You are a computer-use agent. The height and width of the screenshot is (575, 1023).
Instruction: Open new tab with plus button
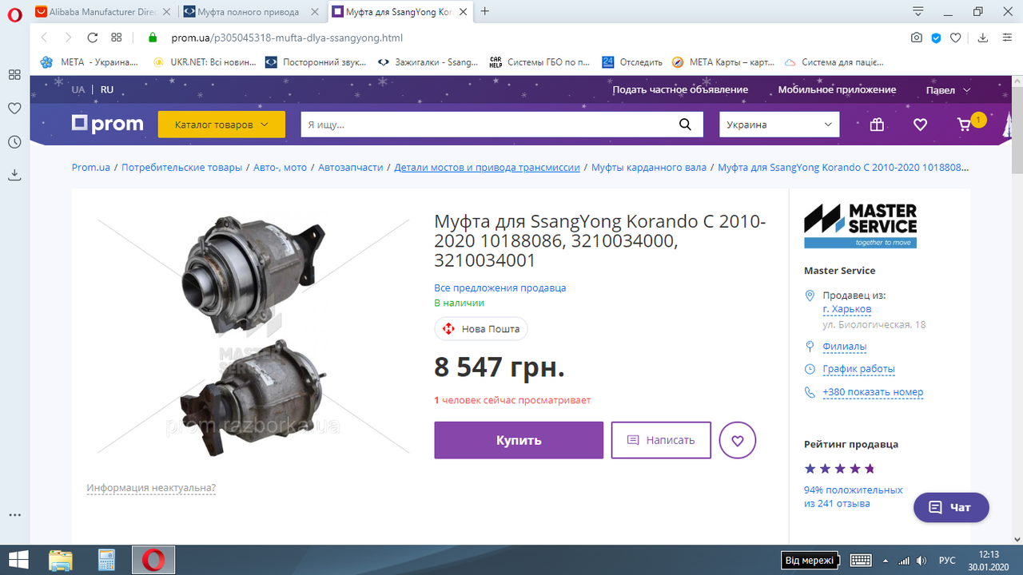(x=484, y=12)
